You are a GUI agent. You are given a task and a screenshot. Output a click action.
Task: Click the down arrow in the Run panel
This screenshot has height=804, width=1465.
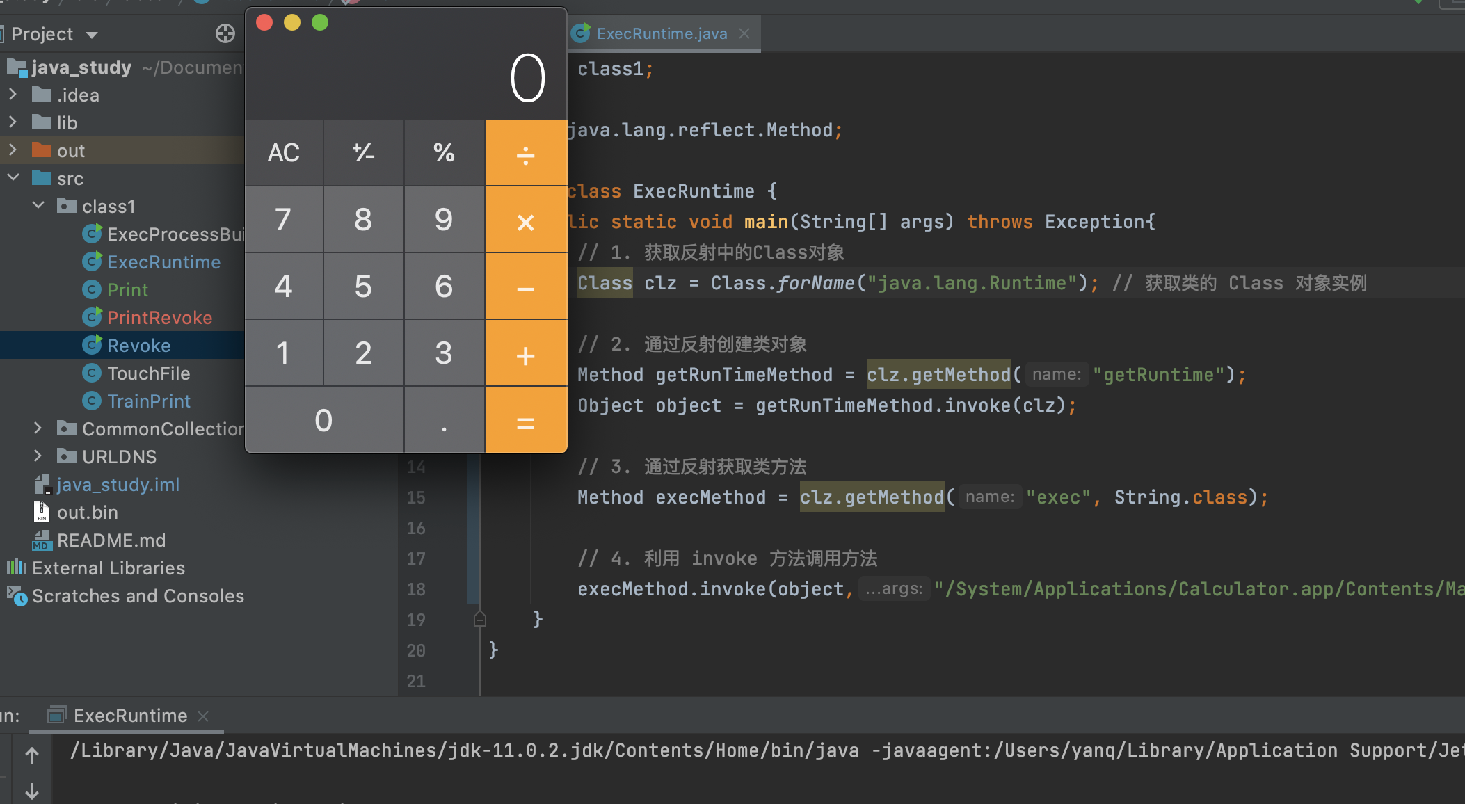32,791
